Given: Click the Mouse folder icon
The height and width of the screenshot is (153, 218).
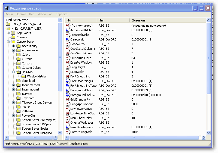Looking at the screenshot, I should (x=18, y=107).
